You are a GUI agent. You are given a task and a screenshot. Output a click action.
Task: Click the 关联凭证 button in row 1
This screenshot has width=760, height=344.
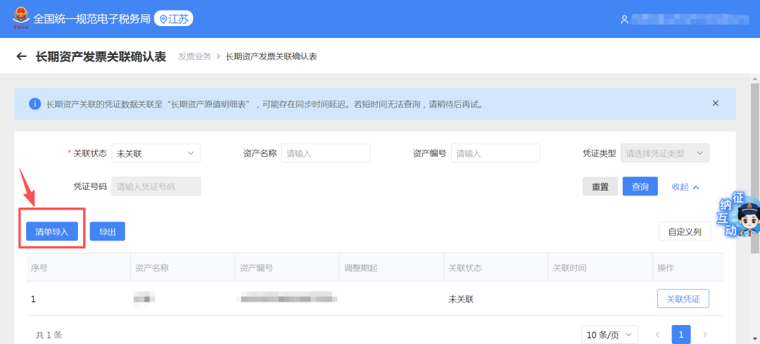(683, 299)
